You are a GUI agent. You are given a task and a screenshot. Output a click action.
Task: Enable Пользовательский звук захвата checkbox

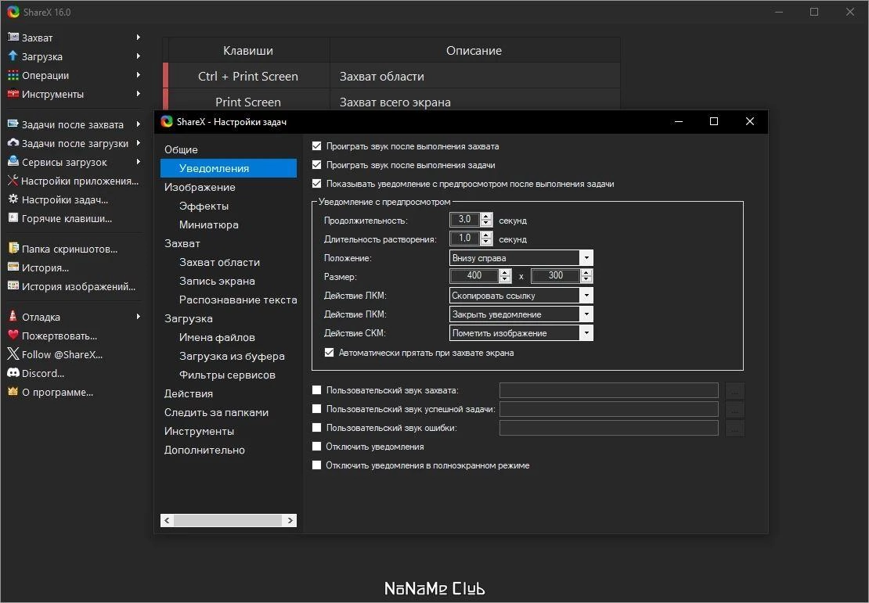pyautogui.click(x=316, y=390)
